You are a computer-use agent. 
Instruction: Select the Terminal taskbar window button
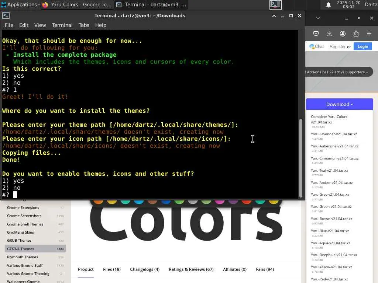(151, 4)
